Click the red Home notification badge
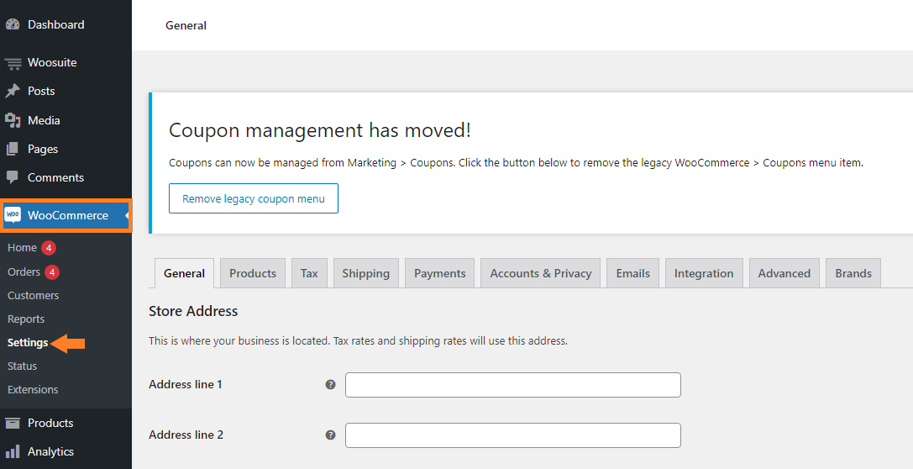 (x=49, y=248)
